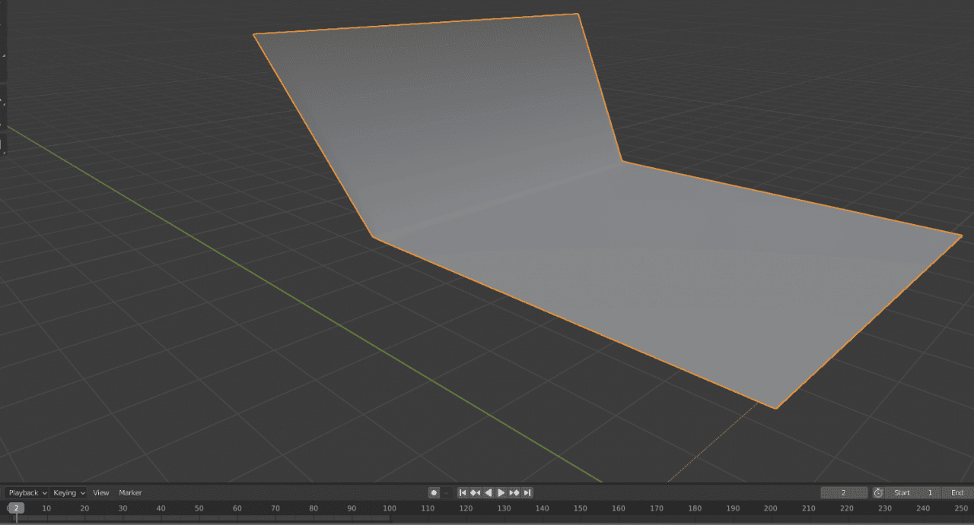Click the playhead marker at frame 2

pyautogui.click(x=15, y=508)
